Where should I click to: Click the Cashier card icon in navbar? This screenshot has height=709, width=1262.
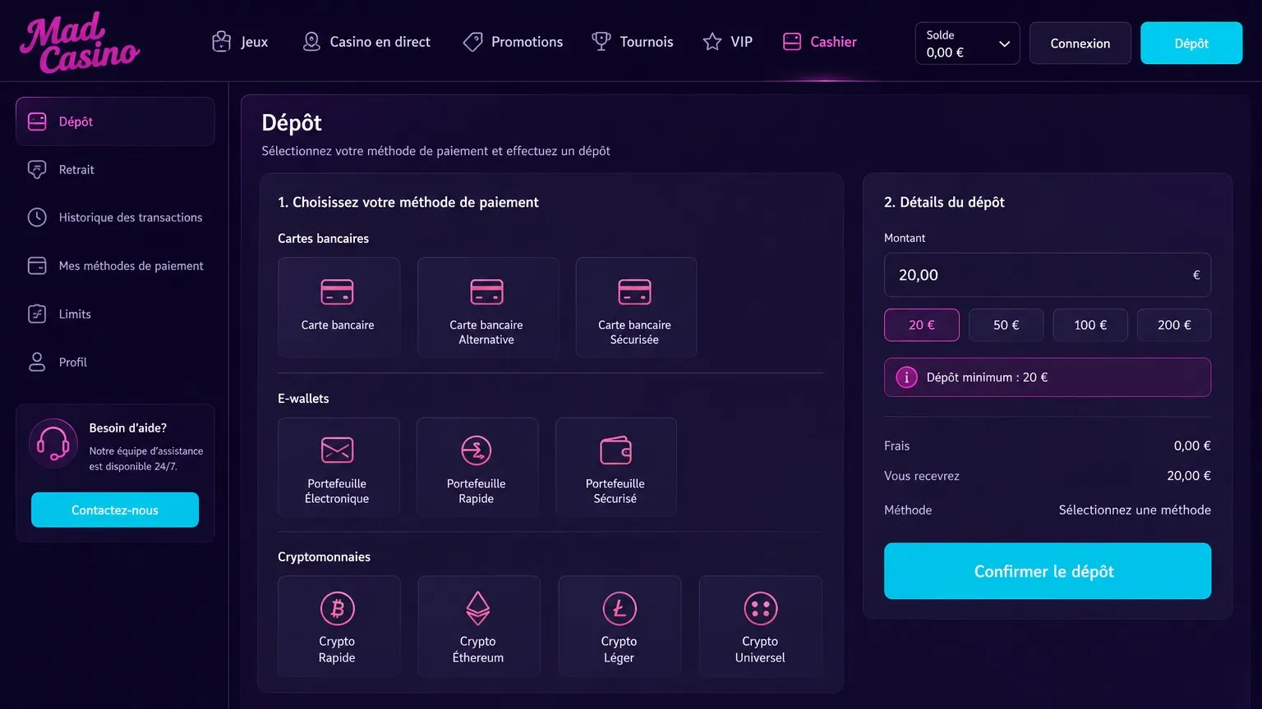pyautogui.click(x=792, y=42)
